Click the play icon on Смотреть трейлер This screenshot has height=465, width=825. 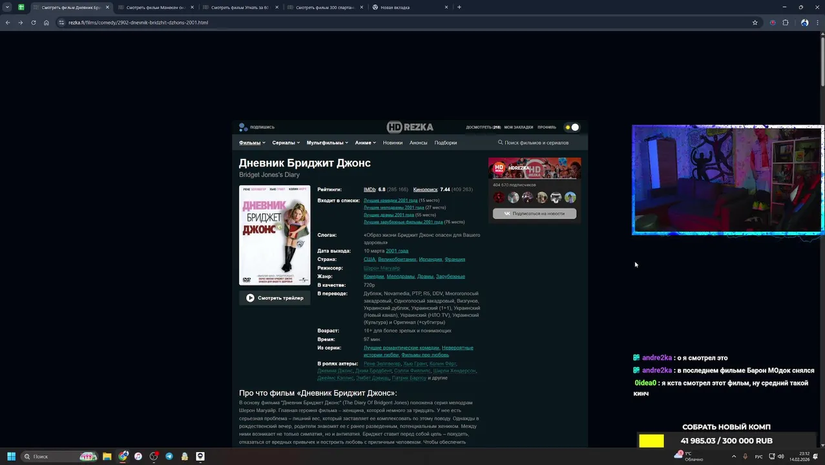click(250, 298)
